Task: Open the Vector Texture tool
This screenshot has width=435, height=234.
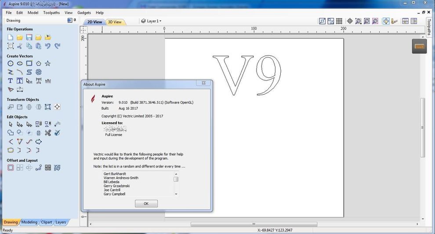Action: pos(39,72)
